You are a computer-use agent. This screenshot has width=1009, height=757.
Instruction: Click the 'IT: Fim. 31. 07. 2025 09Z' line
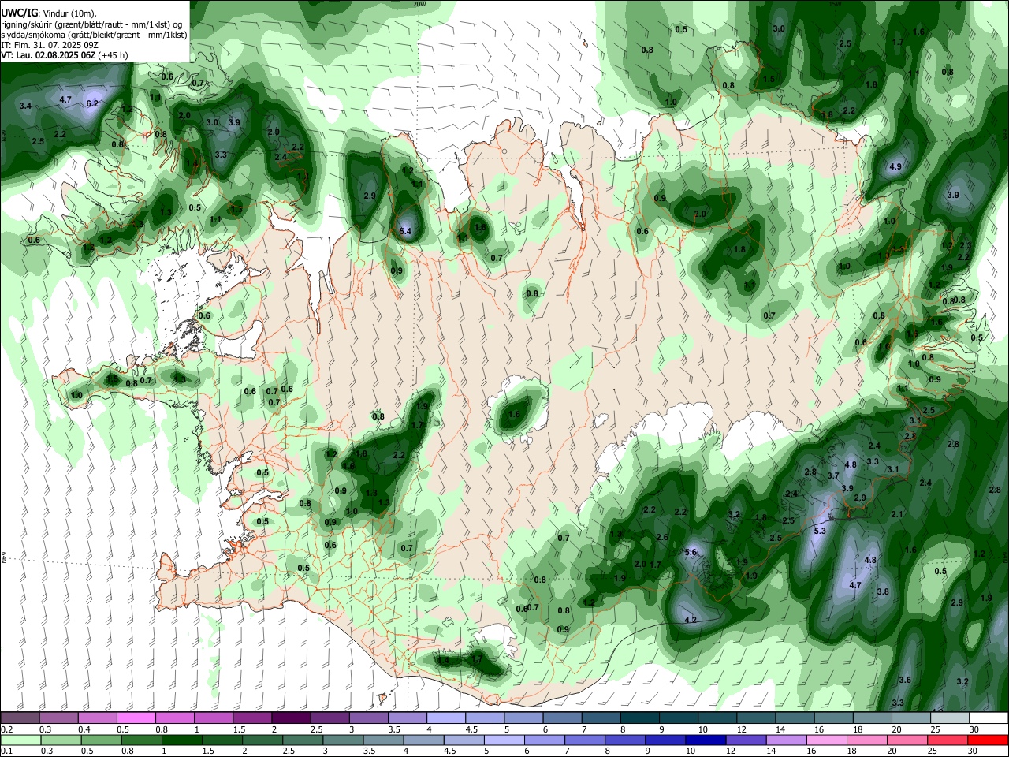point(49,45)
